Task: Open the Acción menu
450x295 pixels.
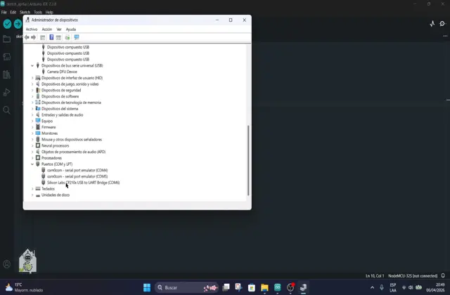Action: 46,29
